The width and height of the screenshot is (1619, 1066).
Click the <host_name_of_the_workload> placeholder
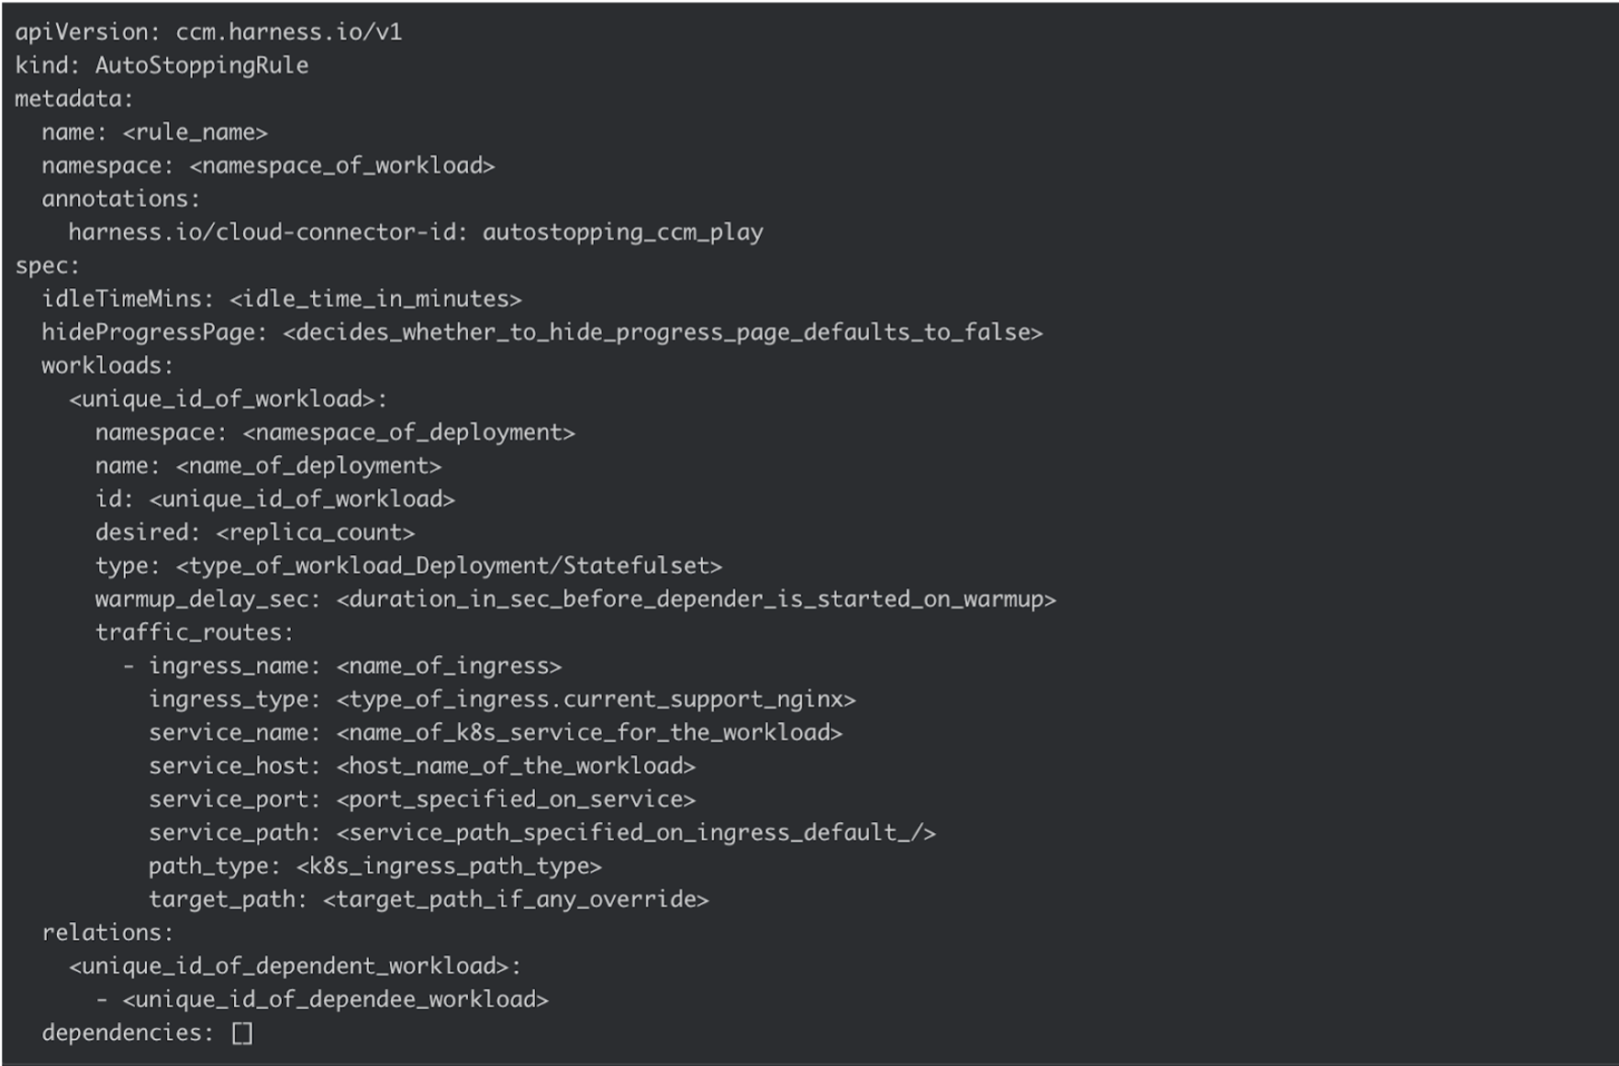coord(516,766)
